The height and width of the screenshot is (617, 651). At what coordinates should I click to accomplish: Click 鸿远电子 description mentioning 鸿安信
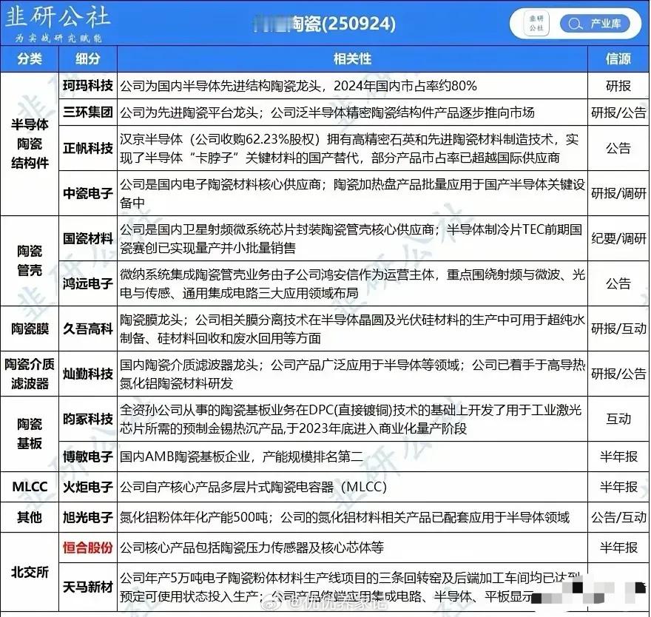point(352,283)
